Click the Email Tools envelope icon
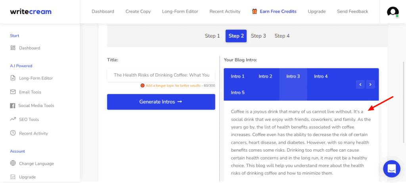 click(13, 92)
